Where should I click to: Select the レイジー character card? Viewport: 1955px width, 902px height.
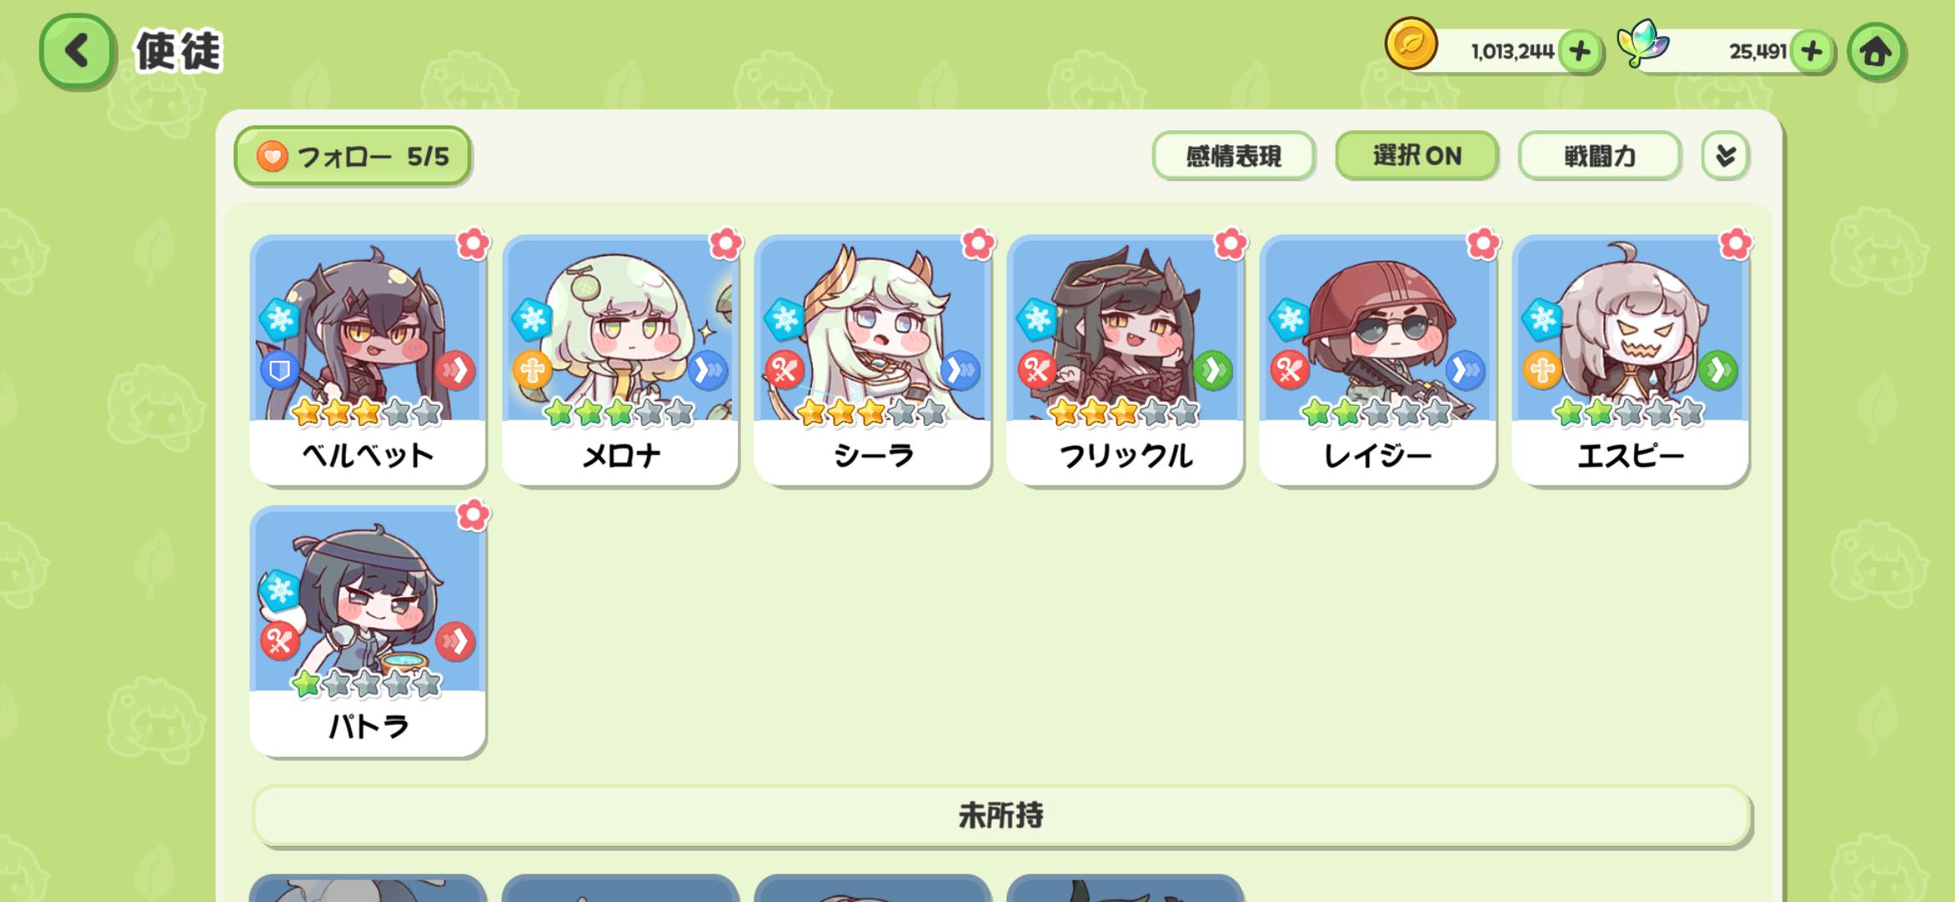tap(1377, 360)
